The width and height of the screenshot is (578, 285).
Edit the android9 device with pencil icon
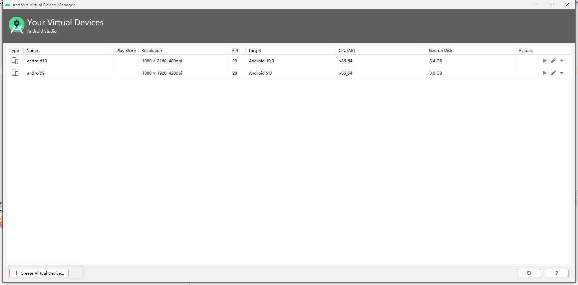pos(553,73)
